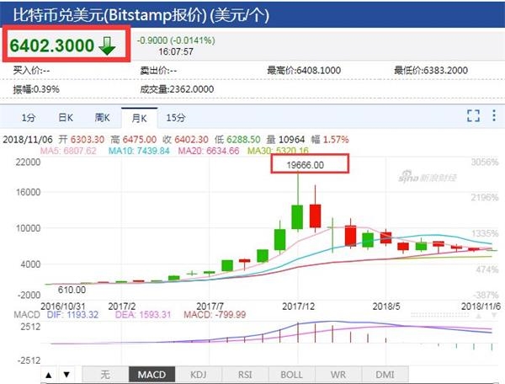
Task: Click the 最高价:6408.1000 value
Action: pos(304,70)
